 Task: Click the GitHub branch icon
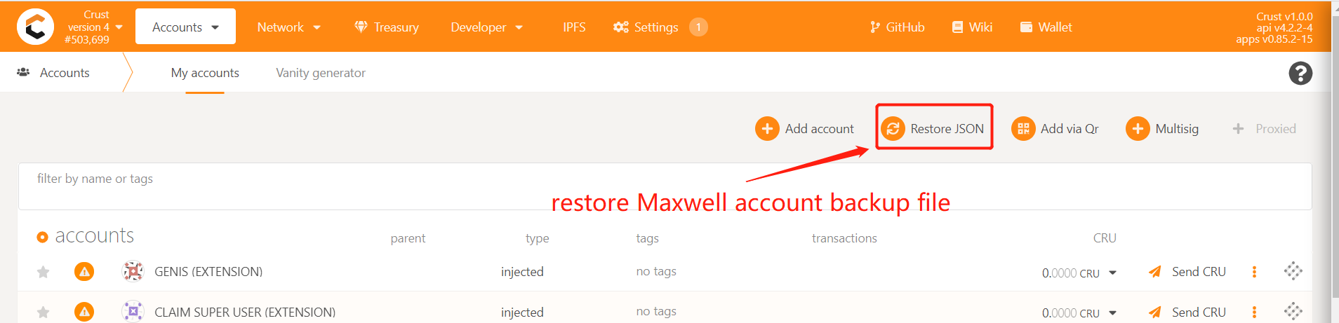[874, 27]
